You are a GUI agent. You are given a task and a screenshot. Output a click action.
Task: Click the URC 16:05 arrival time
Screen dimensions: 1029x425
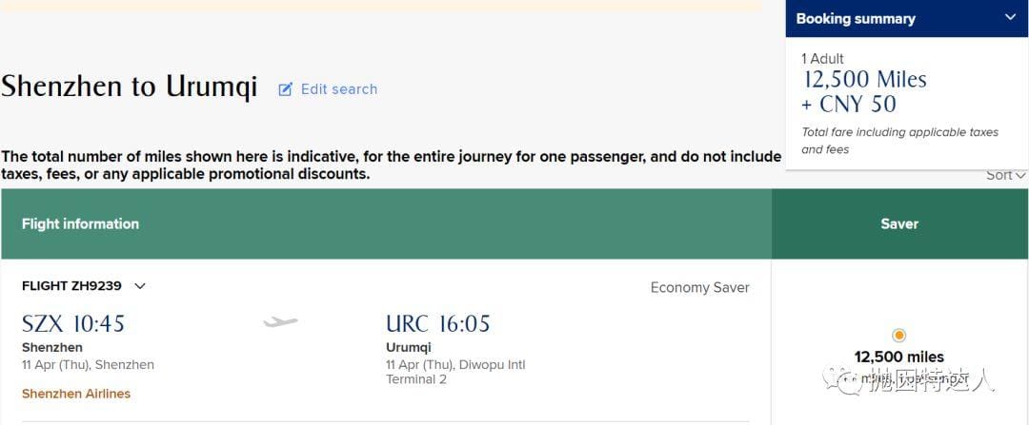pos(437,323)
